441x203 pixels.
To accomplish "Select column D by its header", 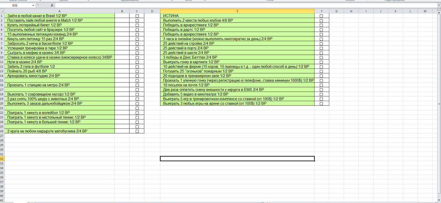I will (152, 11).
